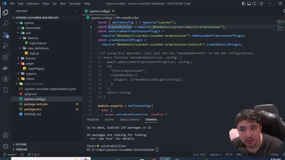Open package.json file
The width and height of the screenshot is (285, 160).
[33, 109]
